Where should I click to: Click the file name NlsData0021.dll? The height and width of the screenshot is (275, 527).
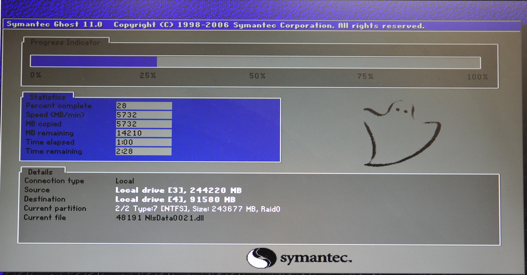[x=174, y=218]
